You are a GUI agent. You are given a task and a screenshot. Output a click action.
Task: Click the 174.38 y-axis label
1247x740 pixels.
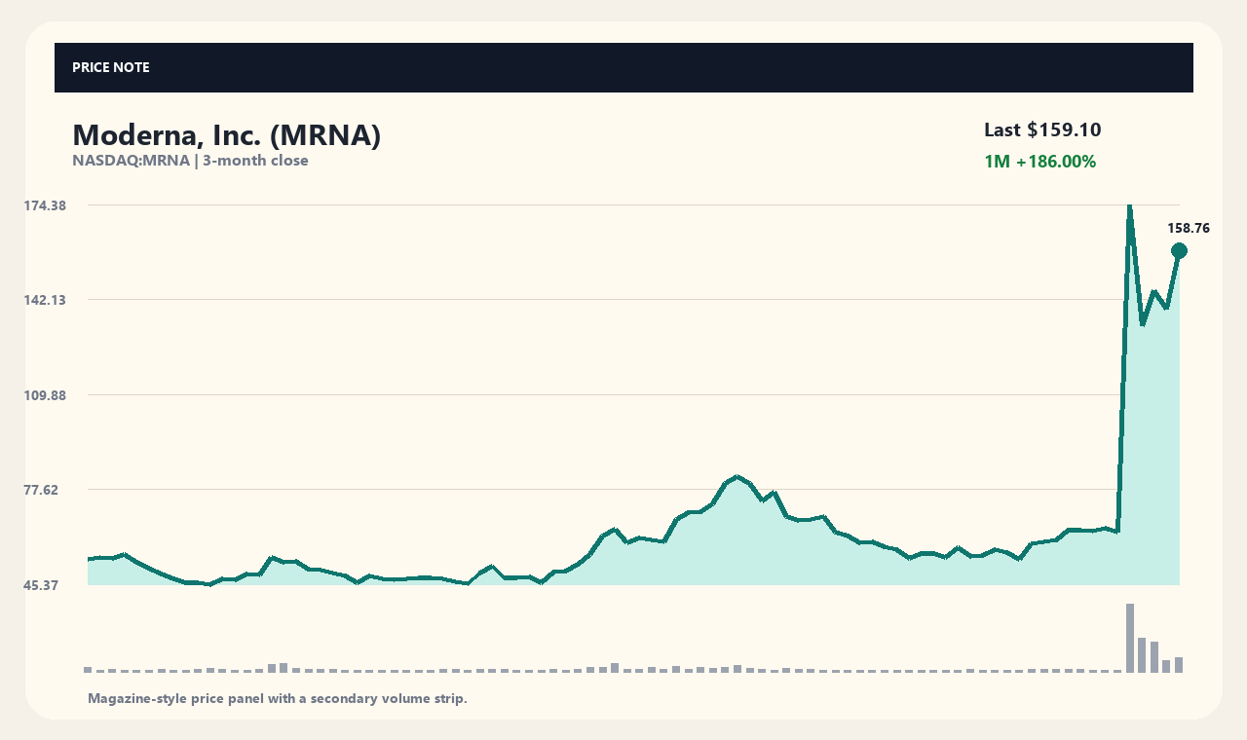pos(45,205)
